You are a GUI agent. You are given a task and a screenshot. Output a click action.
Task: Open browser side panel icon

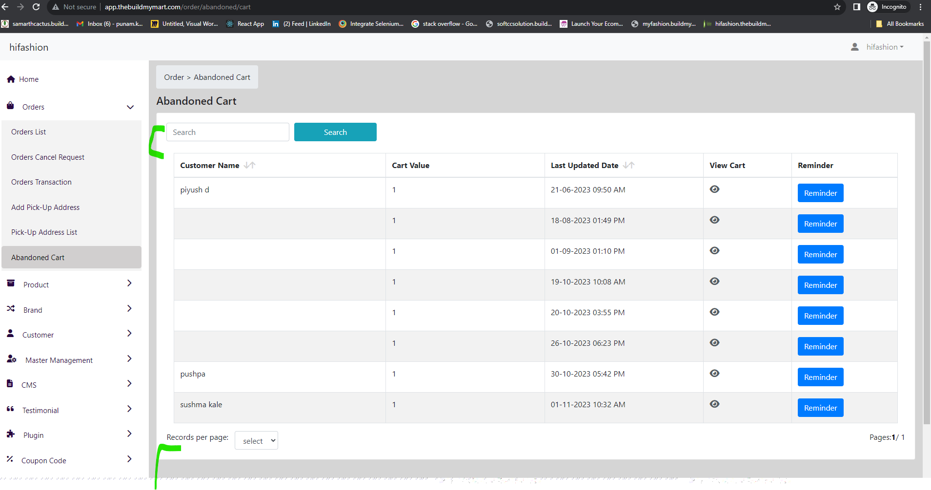(856, 7)
